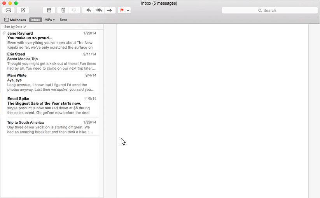Image resolution: width=320 pixels, height=198 pixels.
Task: Click the 11/5/14 date on Email Spike
Action: pos(90,98)
